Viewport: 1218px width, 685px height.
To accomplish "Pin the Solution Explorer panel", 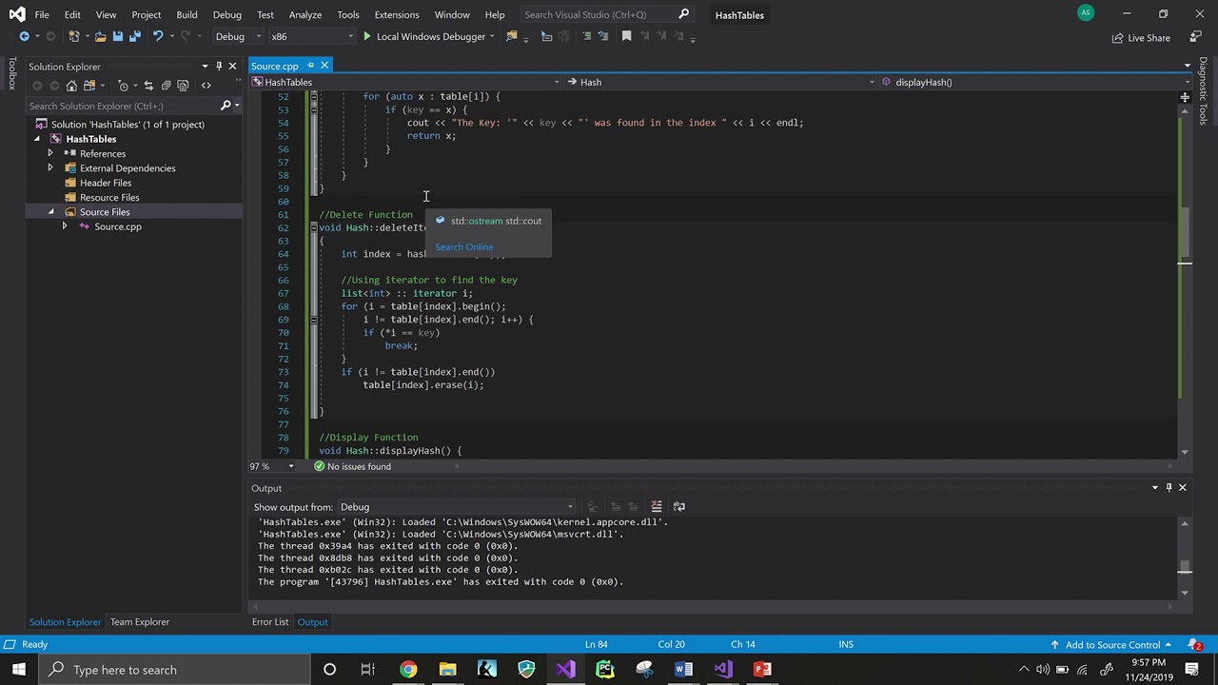I will pos(219,66).
